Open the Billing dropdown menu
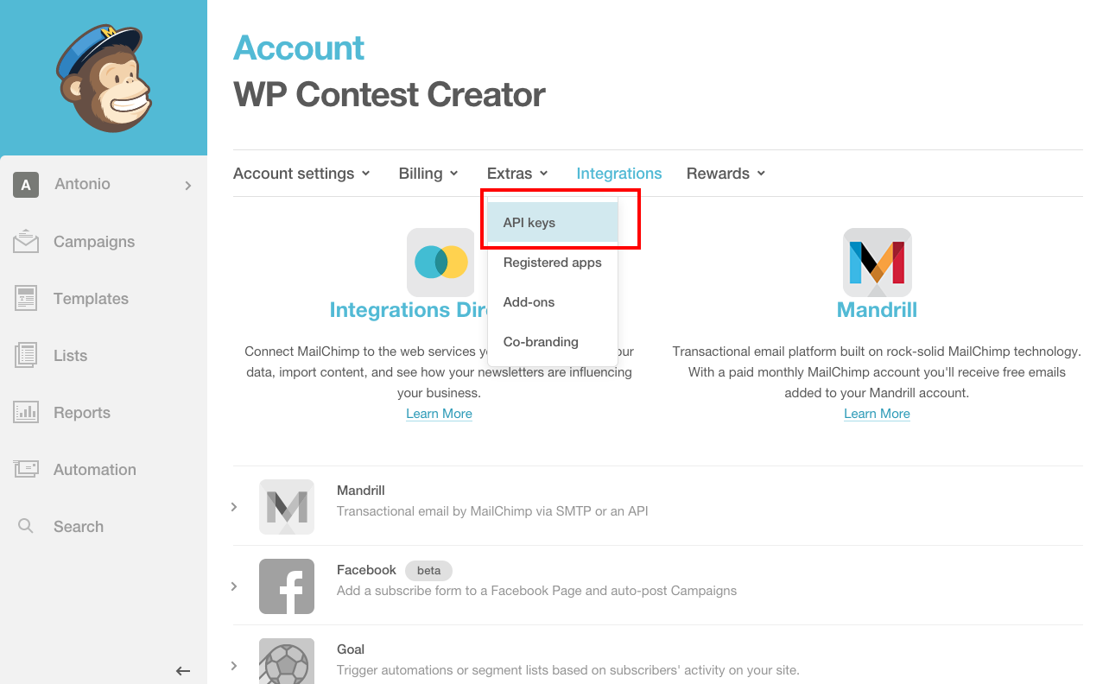The height and width of the screenshot is (684, 1109). 428,174
